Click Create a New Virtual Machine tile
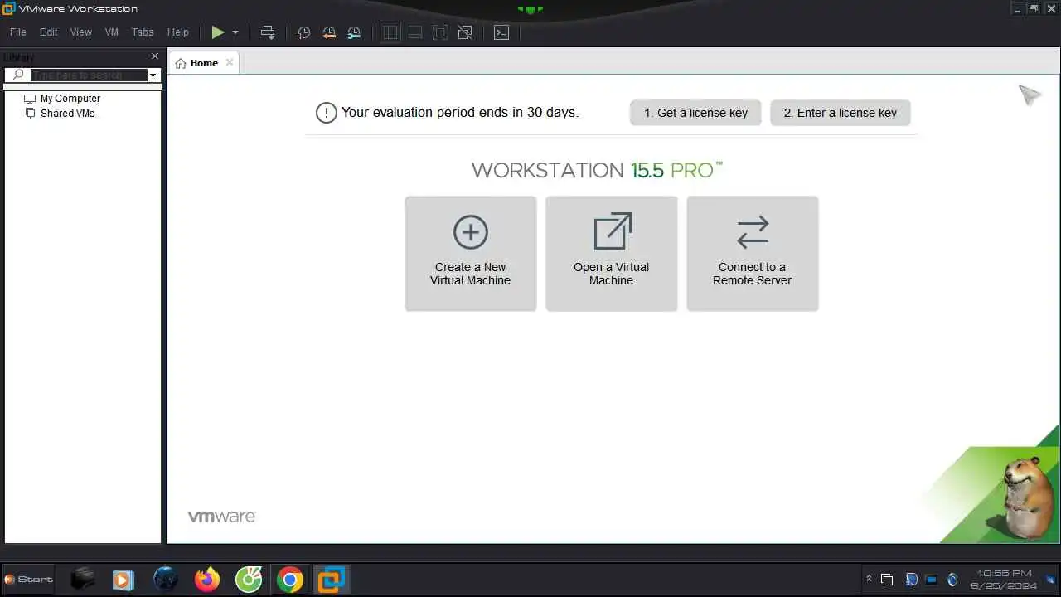 (471, 254)
